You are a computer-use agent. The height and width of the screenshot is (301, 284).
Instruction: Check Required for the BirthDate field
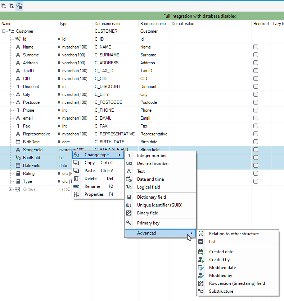click(256, 142)
